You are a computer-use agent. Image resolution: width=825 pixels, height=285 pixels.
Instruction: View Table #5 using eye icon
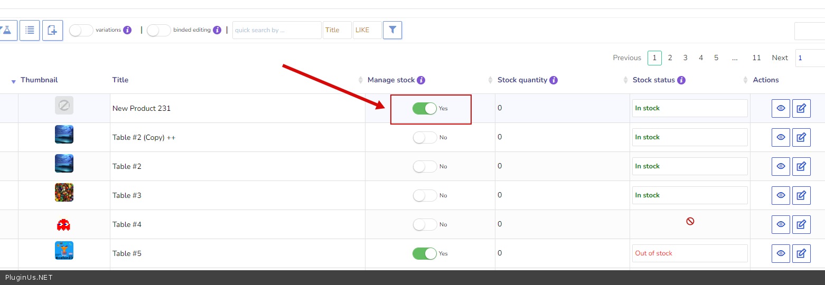[x=781, y=253]
